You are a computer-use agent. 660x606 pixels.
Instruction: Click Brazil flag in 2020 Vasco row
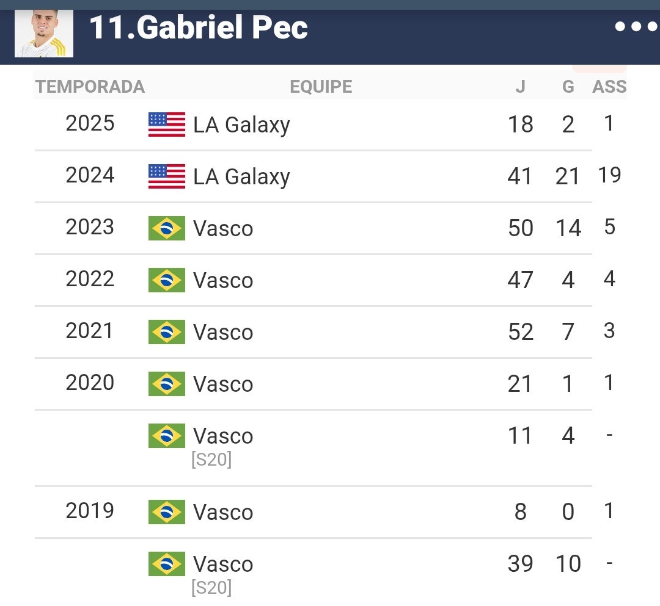click(x=167, y=384)
